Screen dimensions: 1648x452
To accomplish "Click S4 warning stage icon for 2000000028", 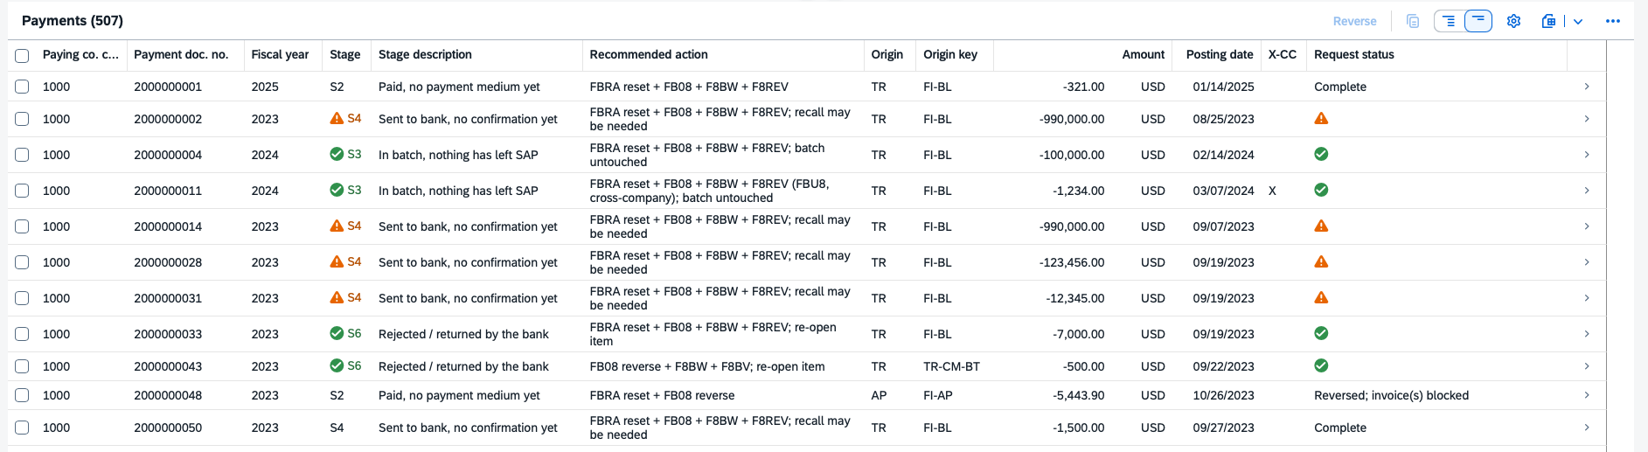I will [337, 261].
